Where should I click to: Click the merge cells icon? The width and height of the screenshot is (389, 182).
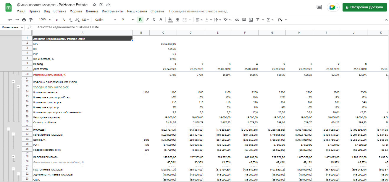point(185,20)
